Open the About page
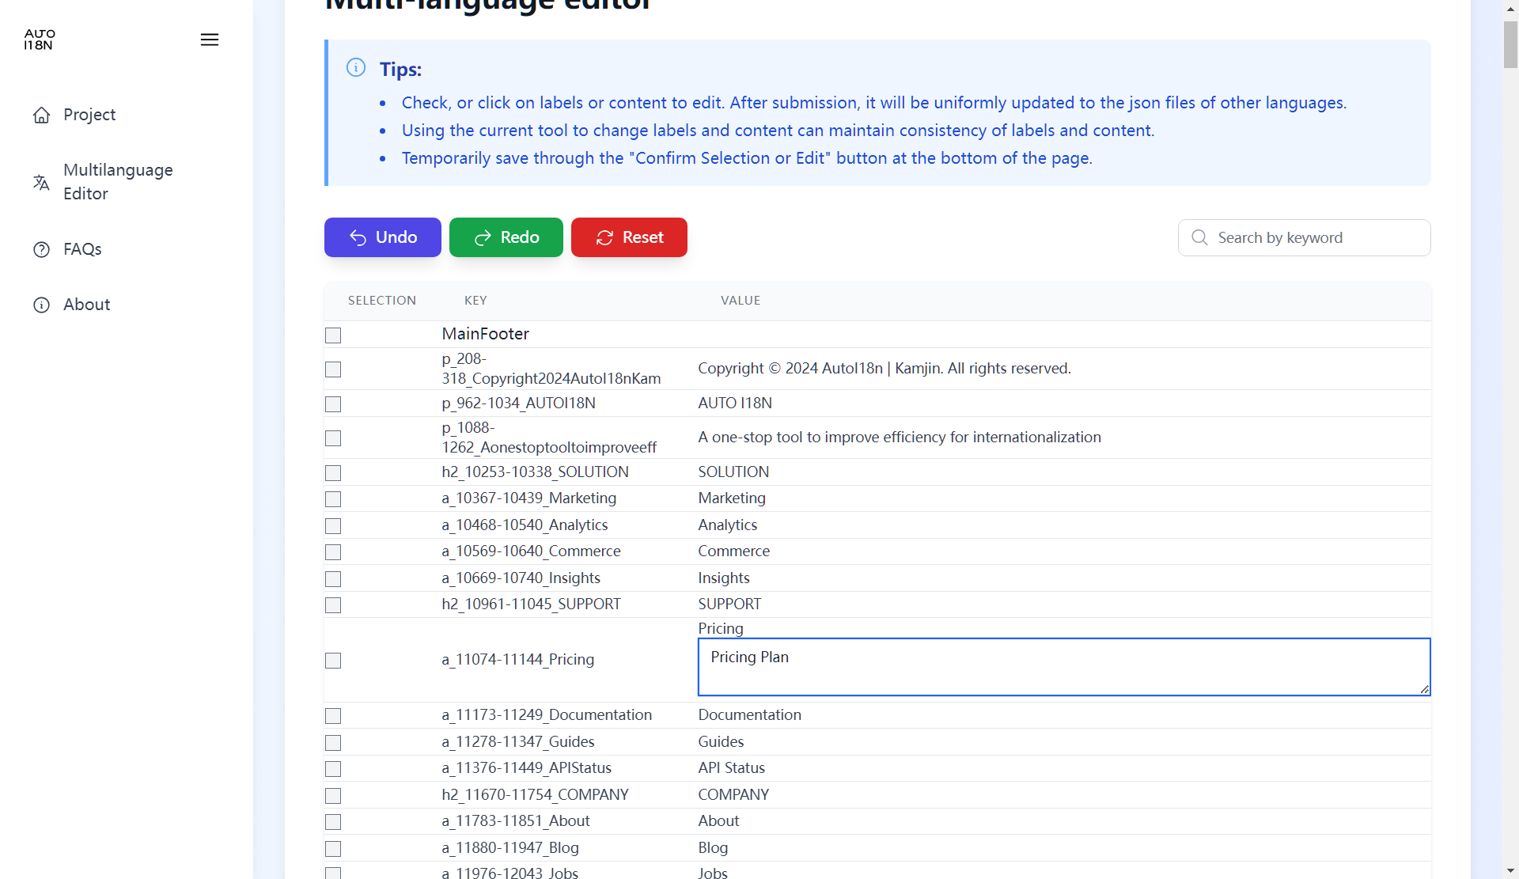 (x=86, y=305)
